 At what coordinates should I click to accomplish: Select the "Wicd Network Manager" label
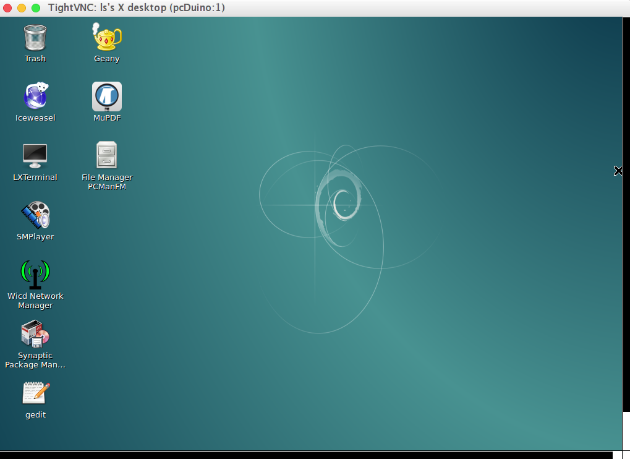click(35, 301)
